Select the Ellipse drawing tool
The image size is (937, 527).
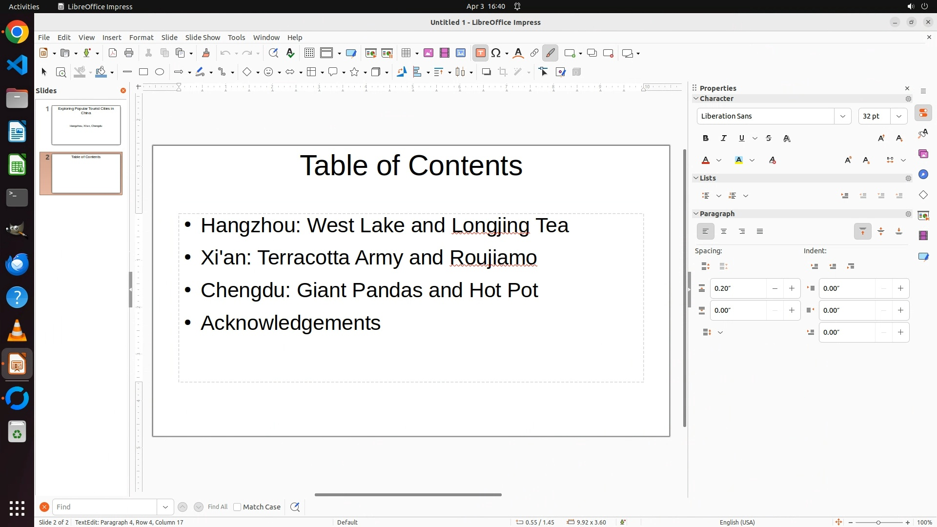coord(160,72)
